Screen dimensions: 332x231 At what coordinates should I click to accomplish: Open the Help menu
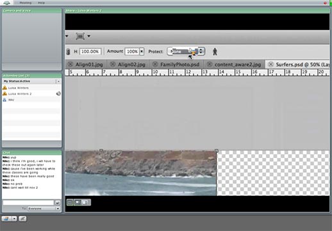point(41,3)
